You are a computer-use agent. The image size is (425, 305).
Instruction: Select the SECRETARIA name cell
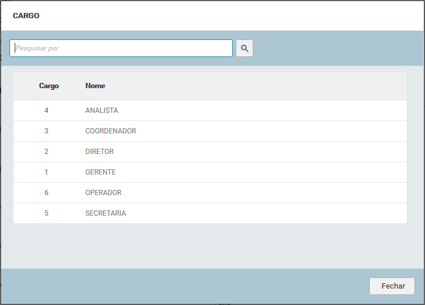[105, 213]
